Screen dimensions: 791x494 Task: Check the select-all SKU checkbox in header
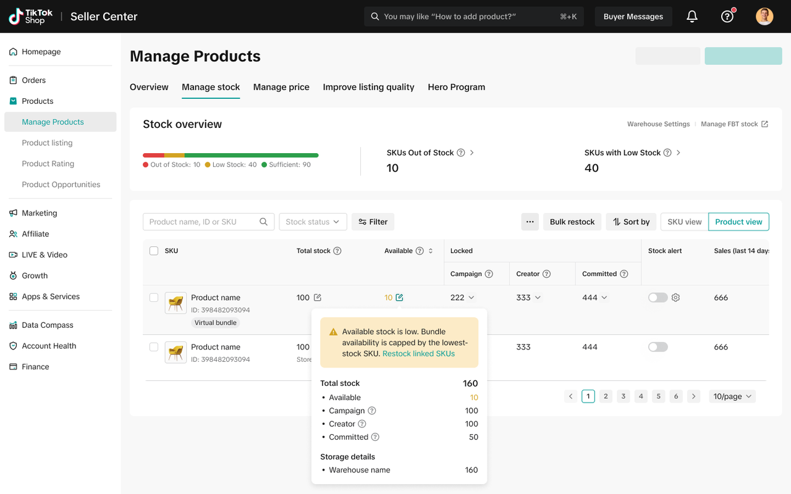(x=154, y=251)
